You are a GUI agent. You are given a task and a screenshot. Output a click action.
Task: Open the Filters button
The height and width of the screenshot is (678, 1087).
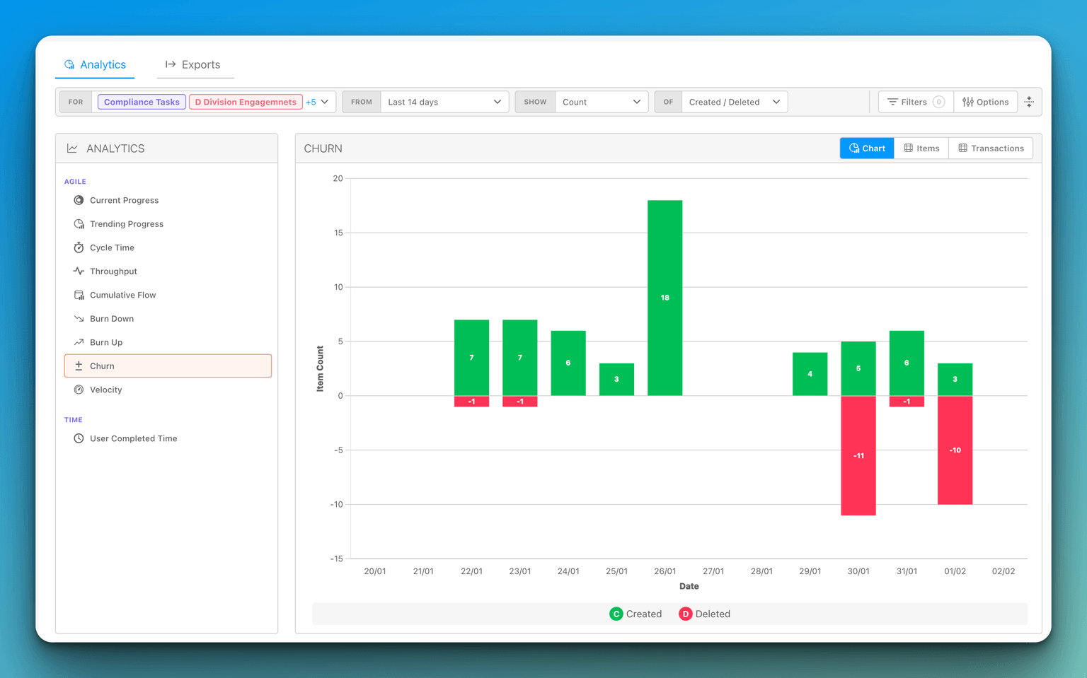pyautogui.click(x=915, y=102)
